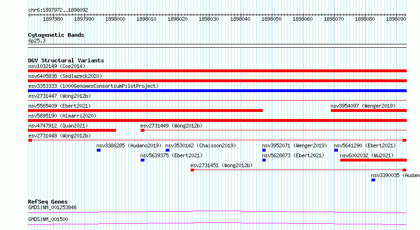Click blue marker under nsv5639375
The image size is (420, 230).
point(143,160)
